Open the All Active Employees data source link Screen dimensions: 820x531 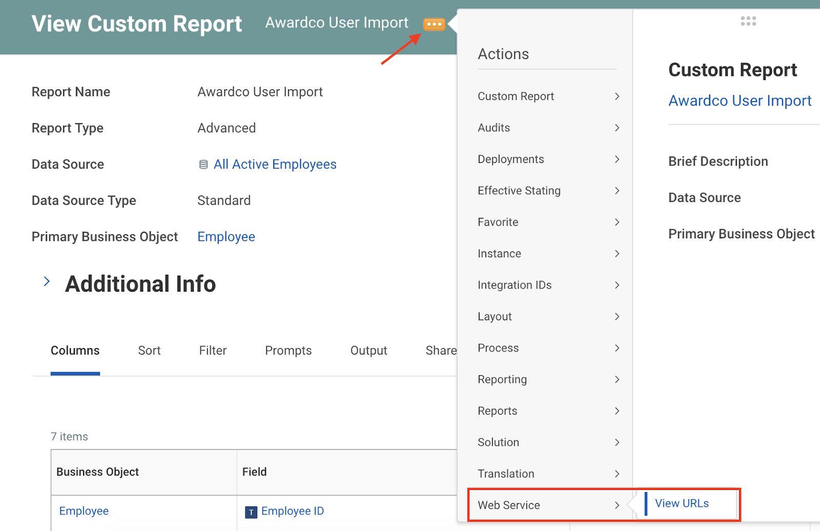click(x=275, y=164)
